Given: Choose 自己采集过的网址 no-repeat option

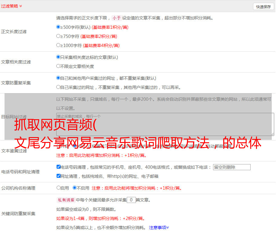Looking at the screenshot, I should (58, 87).
